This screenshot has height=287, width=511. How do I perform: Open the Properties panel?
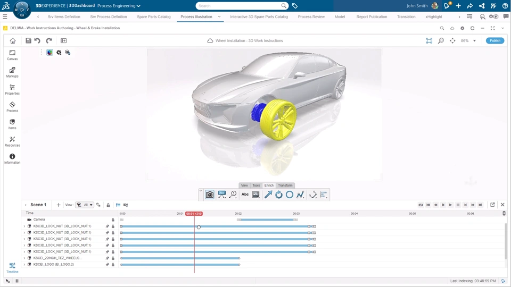pyautogui.click(x=12, y=89)
